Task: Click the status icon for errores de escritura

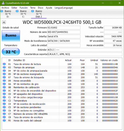Action: coord(4,117)
